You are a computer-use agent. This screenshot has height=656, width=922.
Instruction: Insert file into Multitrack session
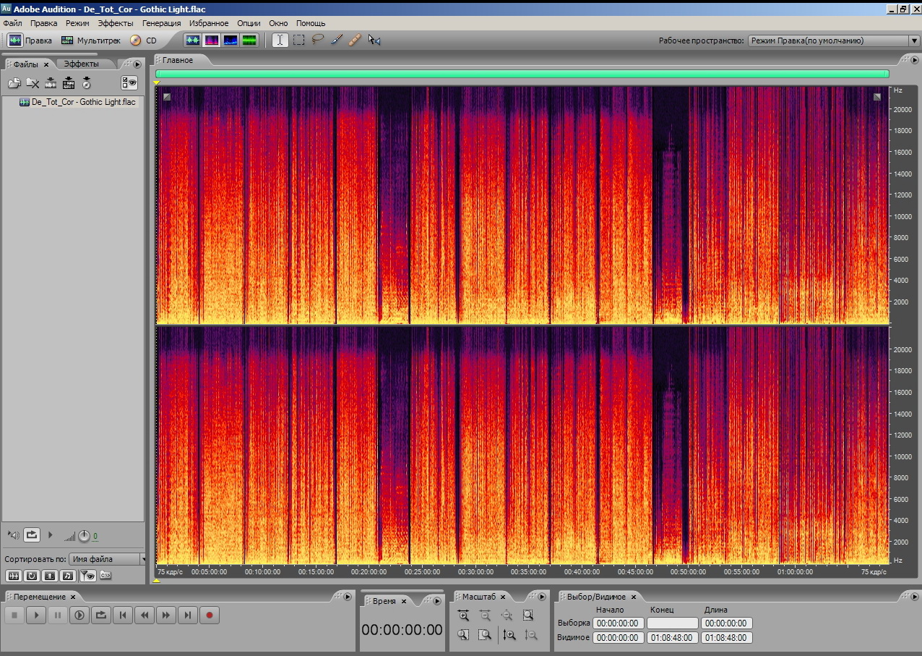(69, 83)
